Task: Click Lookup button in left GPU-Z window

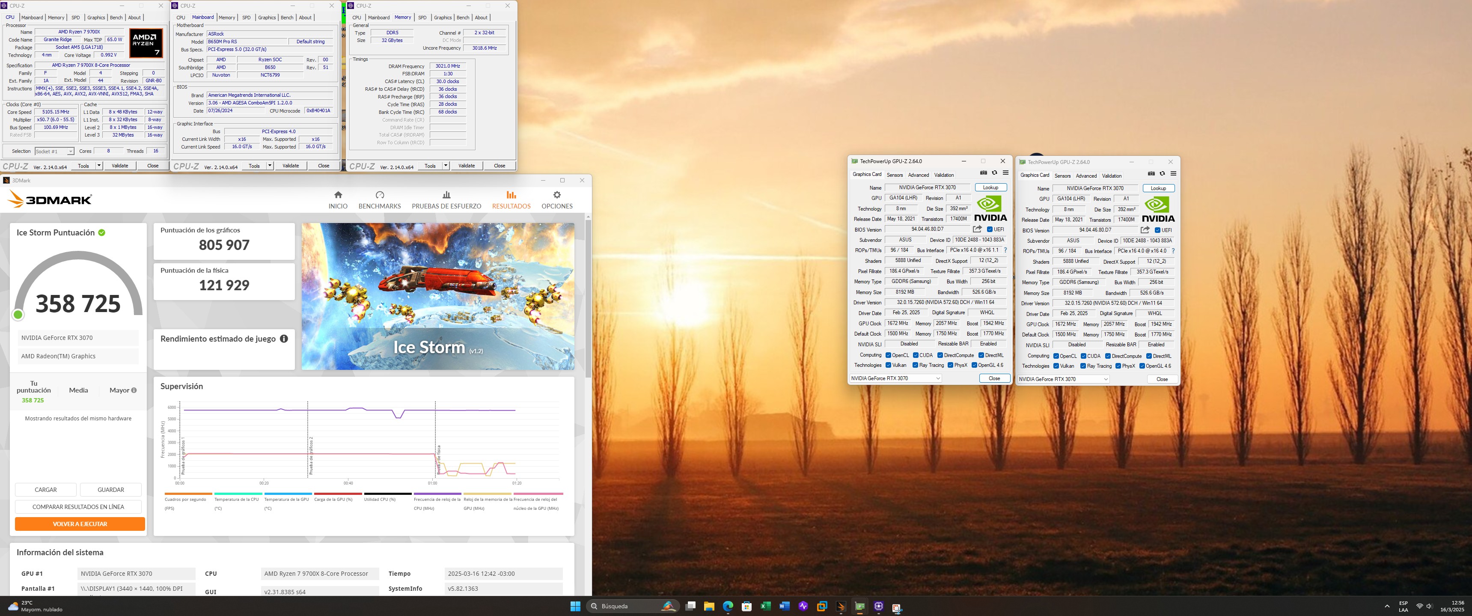Action: 990,187
